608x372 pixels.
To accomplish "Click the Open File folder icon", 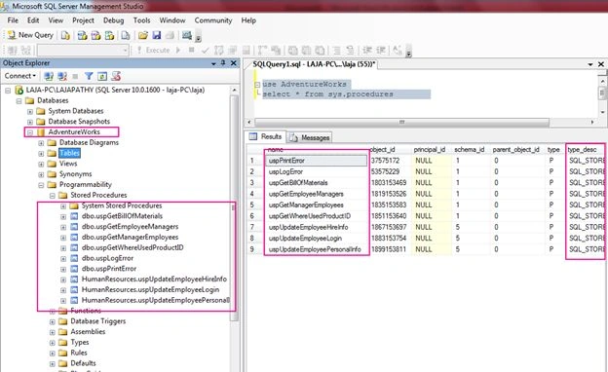I will click(143, 36).
